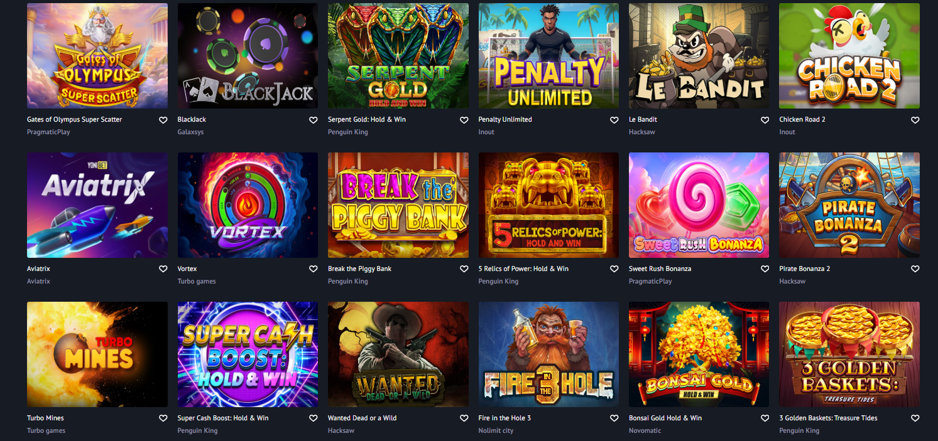Viewport: 938px width, 441px height.
Task: Heart the Pirate Bonanza 2 game
Action: point(915,269)
